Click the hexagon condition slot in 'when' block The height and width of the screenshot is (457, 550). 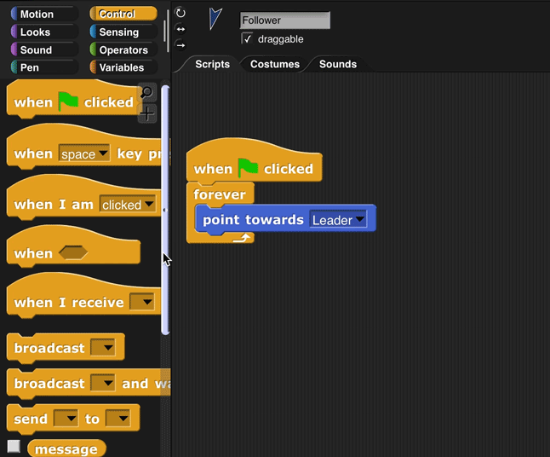tap(73, 253)
